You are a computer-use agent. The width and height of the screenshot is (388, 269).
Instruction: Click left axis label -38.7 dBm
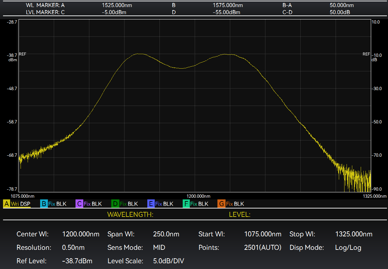point(12,57)
